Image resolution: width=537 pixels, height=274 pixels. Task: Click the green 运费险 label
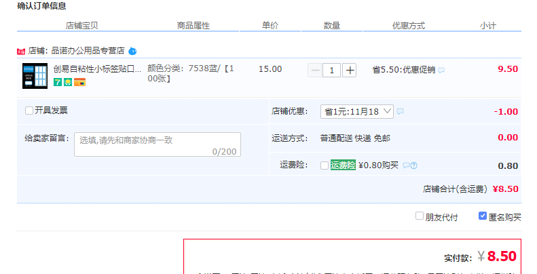pyautogui.click(x=343, y=165)
